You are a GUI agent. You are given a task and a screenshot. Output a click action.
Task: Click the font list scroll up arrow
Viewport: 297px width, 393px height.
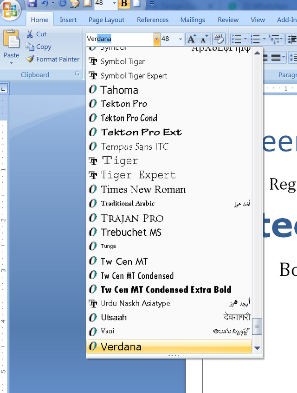point(257,53)
